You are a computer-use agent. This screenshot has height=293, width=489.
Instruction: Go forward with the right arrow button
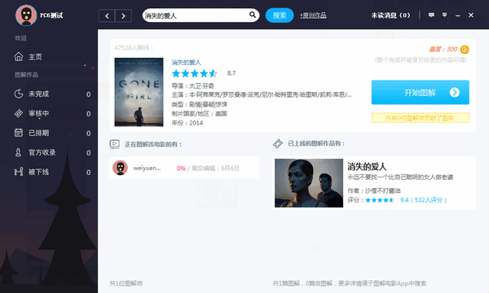124,16
